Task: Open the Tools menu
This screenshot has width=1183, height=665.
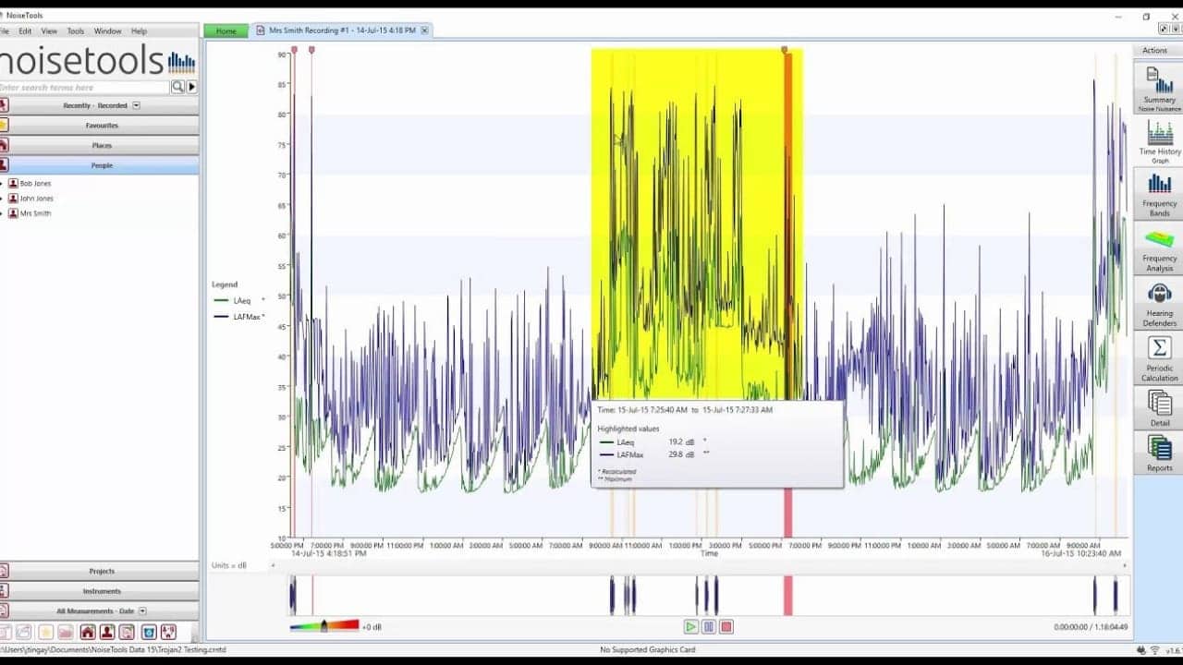Action: click(x=76, y=30)
